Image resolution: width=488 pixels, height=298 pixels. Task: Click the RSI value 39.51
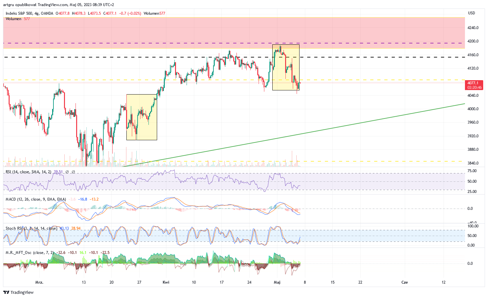[x=58, y=172]
